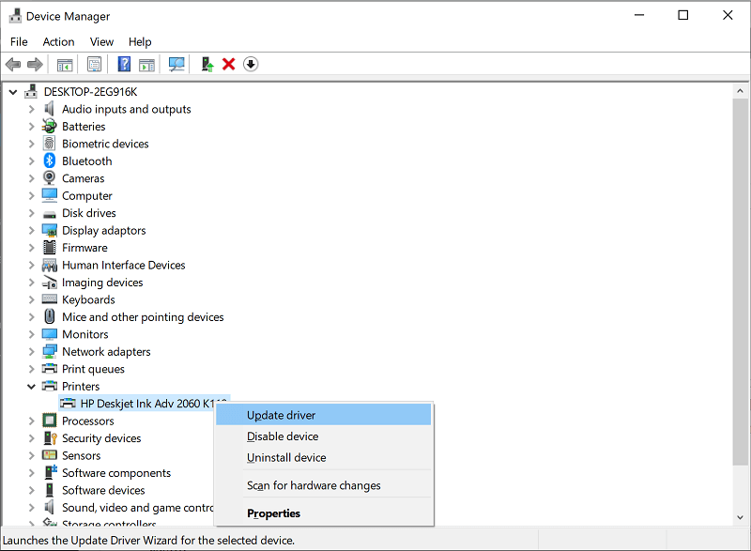Click the red X Uninstall device icon
751x551 pixels.
coord(228,64)
